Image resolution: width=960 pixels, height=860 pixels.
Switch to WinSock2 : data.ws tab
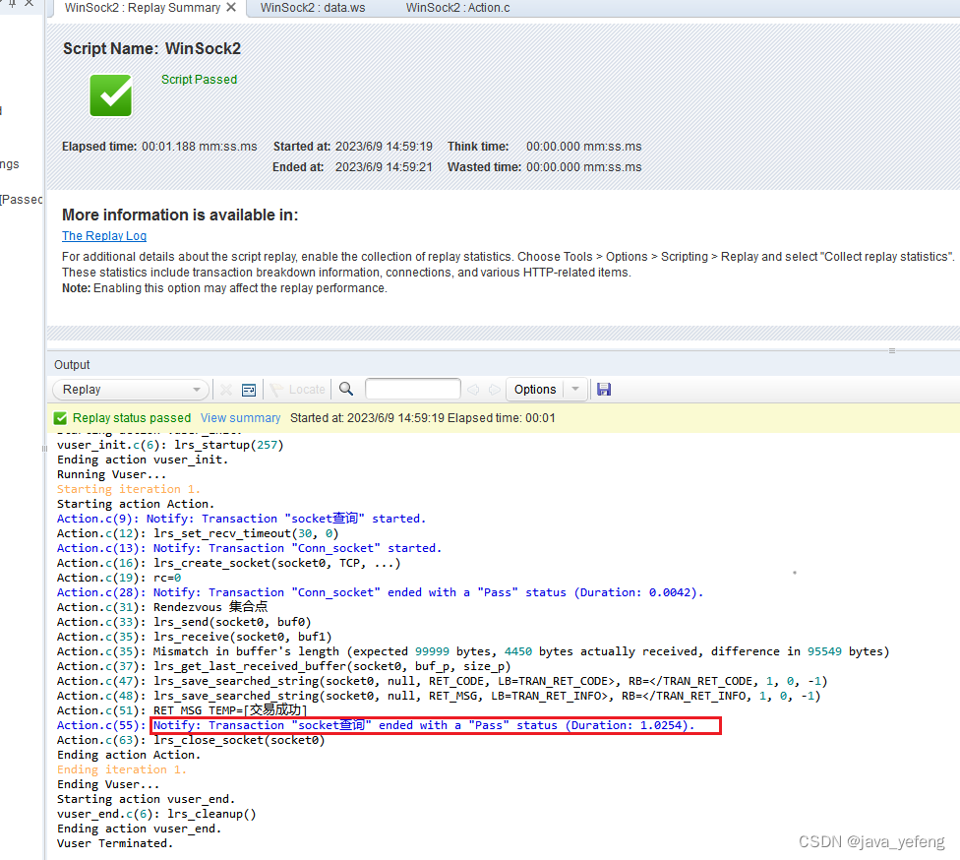point(313,8)
